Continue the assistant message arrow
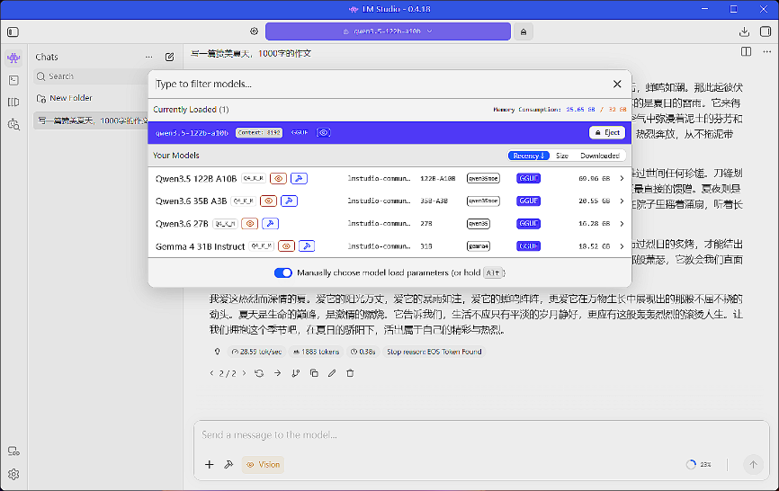The image size is (779, 491). point(277,373)
